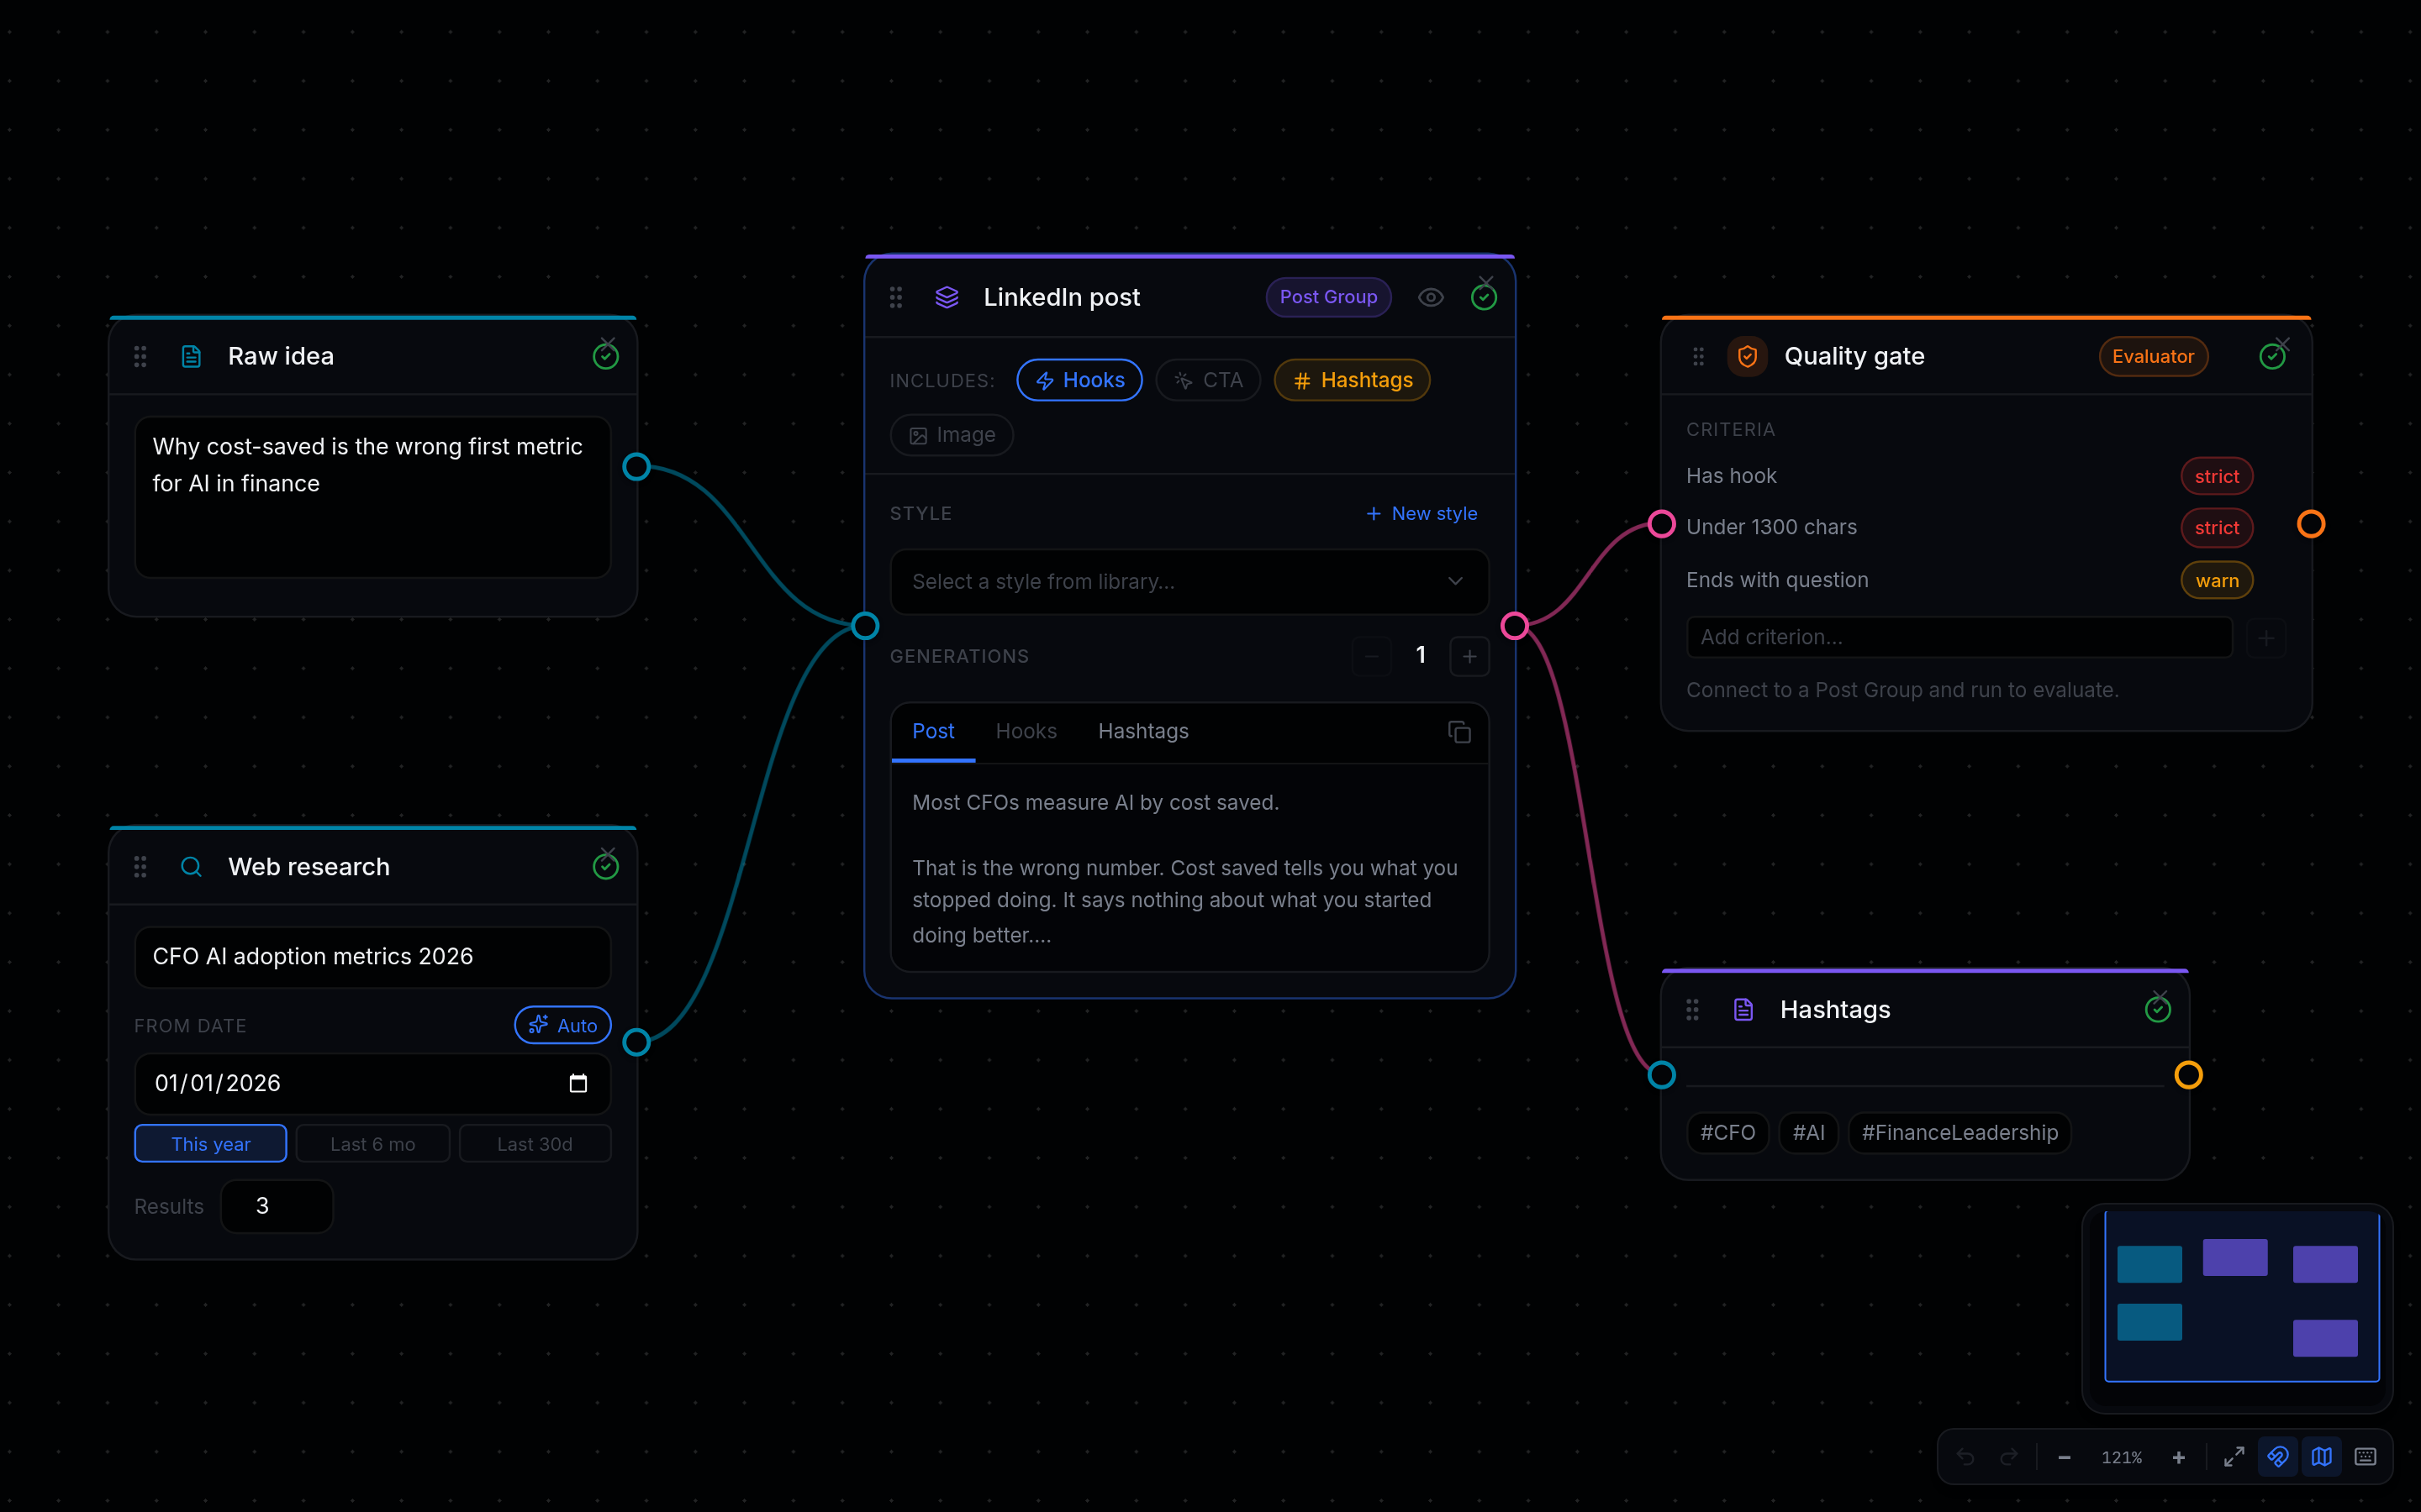
Task: Click the Web research magnifier icon
Action: 191,866
